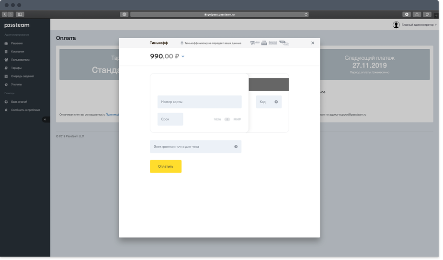Click the Сообщить о проблеме bug icon
Image resolution: width=443 pixels, height=260 pixels.
(x=6, y=110)
